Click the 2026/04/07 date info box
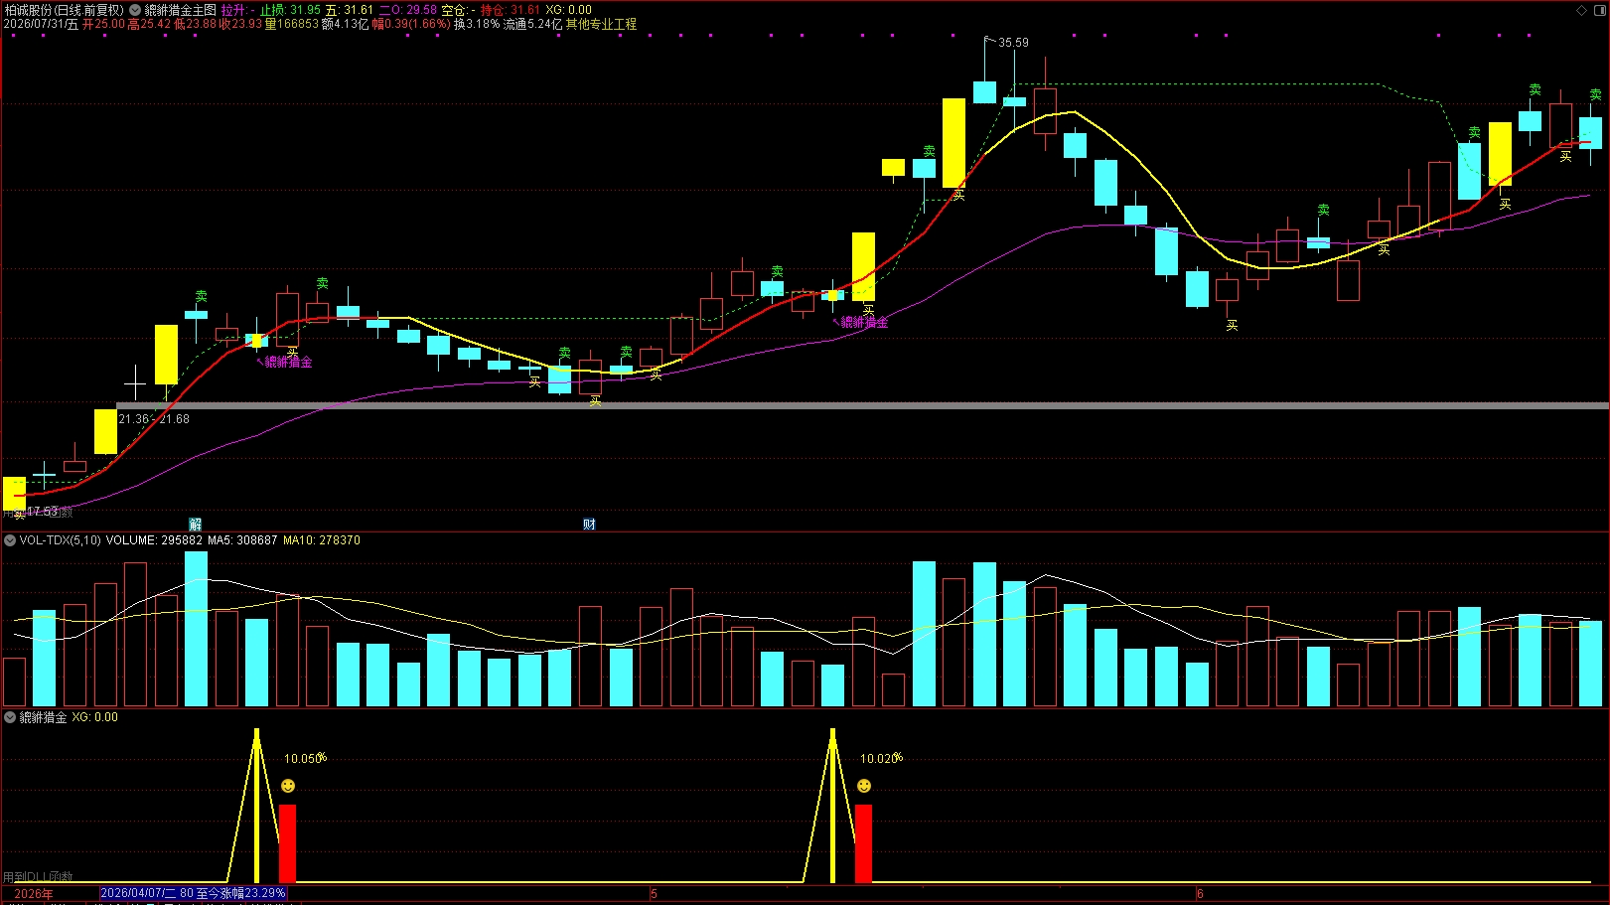This screenshot has width=1610, height=905. point(194,893)
